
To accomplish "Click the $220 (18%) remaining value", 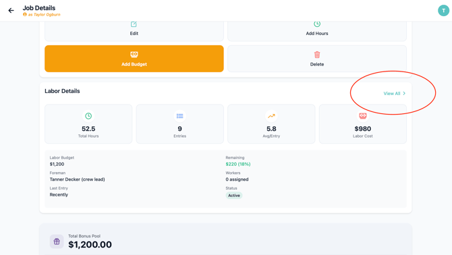I will (238, 164).
